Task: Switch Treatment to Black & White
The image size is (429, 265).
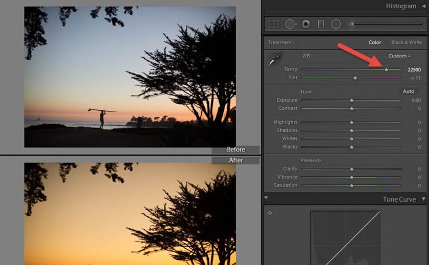Action: click(x=407, y=43)
